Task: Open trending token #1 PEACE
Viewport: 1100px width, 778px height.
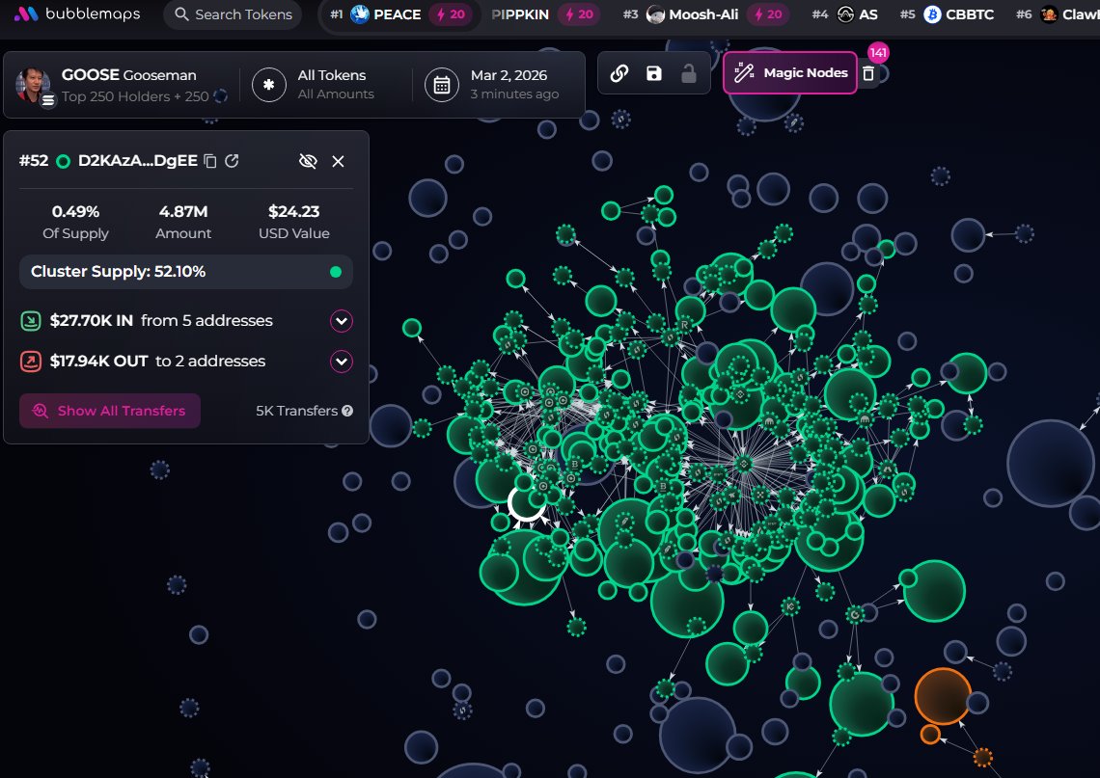Action: (x=399, y=14)
